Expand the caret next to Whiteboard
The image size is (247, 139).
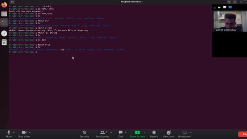[x=191, y=132]
